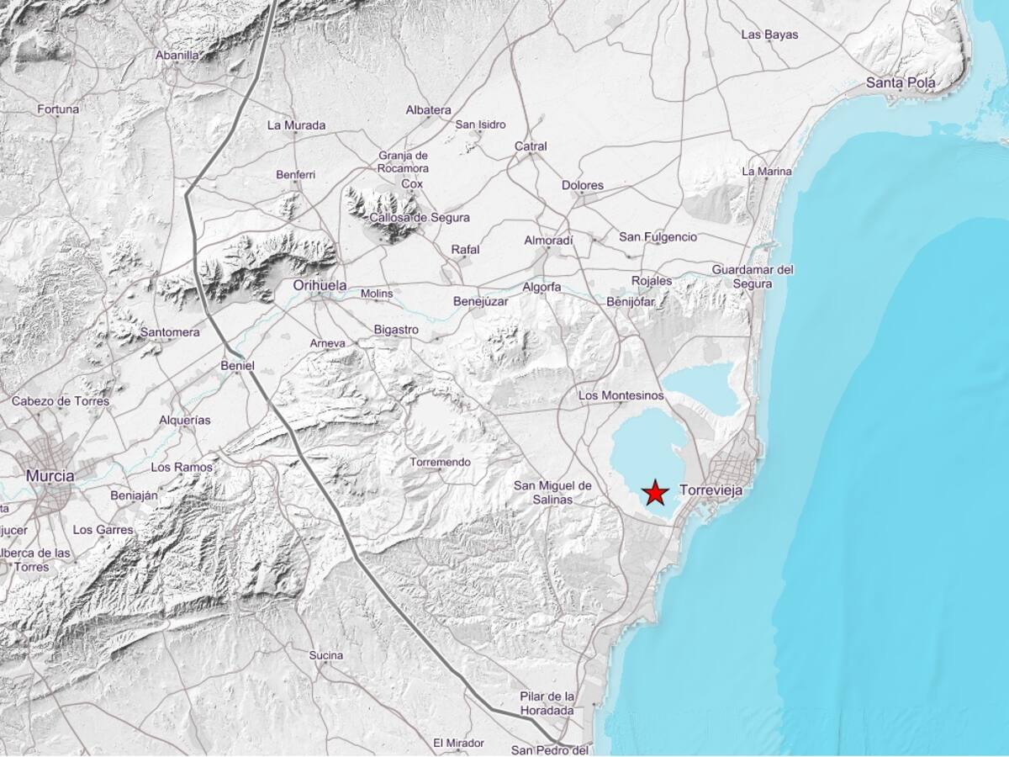Image resolution: width=1009 pixels, height=757 pixels.
Task: Click the Guardamar del Segura label
Action: click(x=753, y=277)
